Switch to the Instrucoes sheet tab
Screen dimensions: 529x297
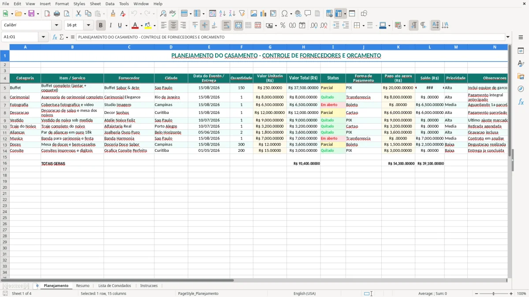(x=149, y=286)
